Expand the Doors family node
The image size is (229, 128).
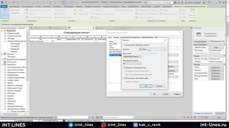click(5, 83)
